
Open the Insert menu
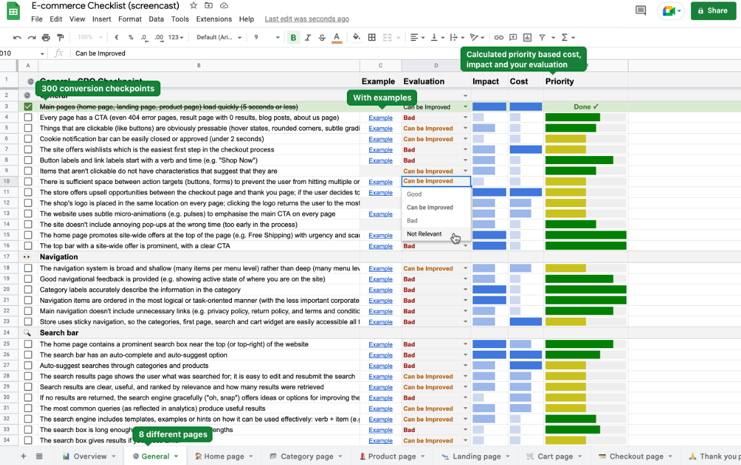tap(101, 19)
